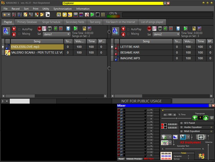Open the Synchronization menu
215x162 pixels.
[62, 9]
